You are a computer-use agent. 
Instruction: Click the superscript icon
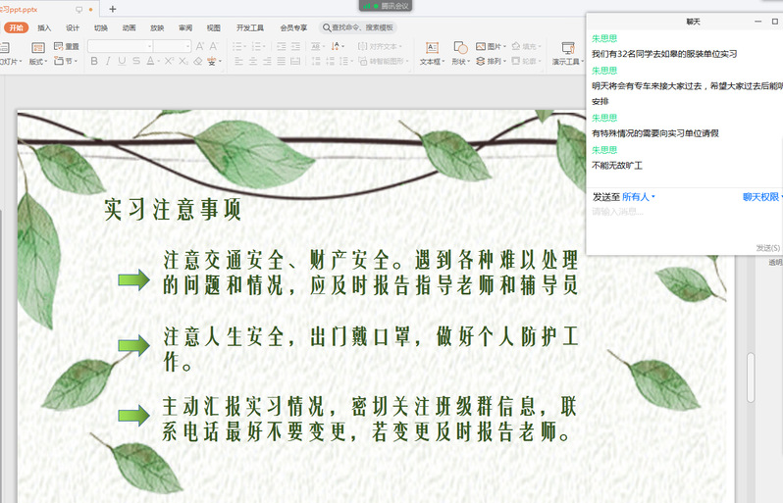pos(168,61)
